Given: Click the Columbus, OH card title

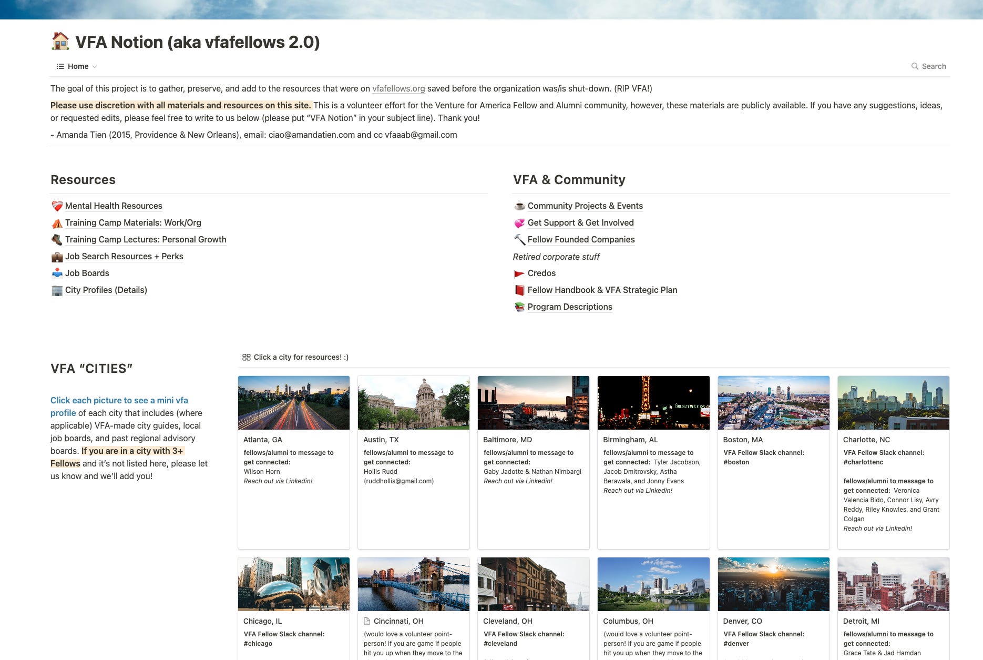Looking at the screenshot, I should (628, 621).
